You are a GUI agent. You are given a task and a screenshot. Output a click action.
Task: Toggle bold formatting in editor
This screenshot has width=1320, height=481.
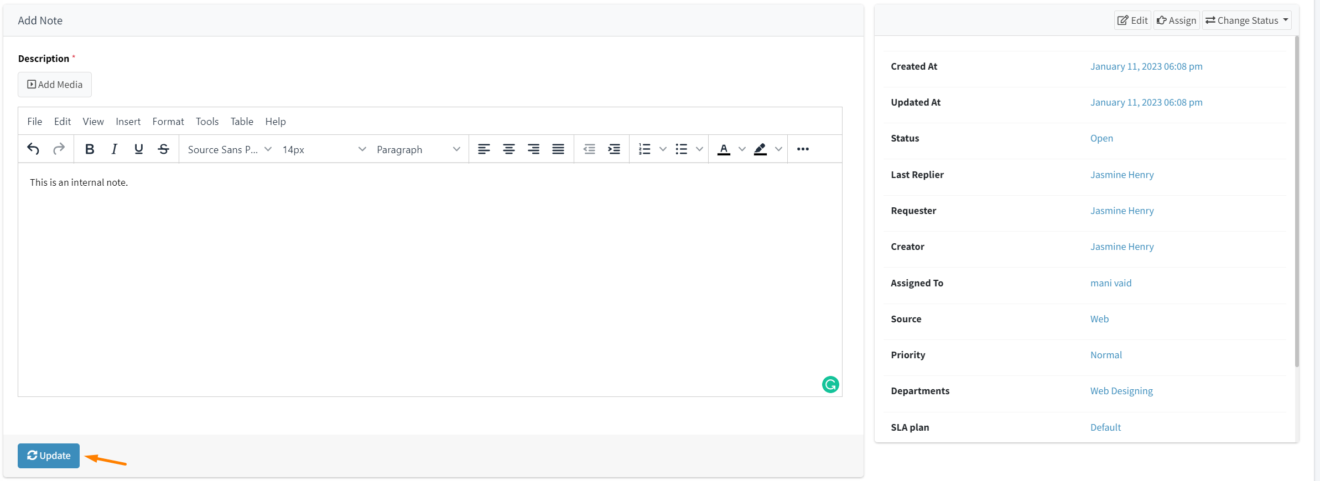tap(90, 149)
